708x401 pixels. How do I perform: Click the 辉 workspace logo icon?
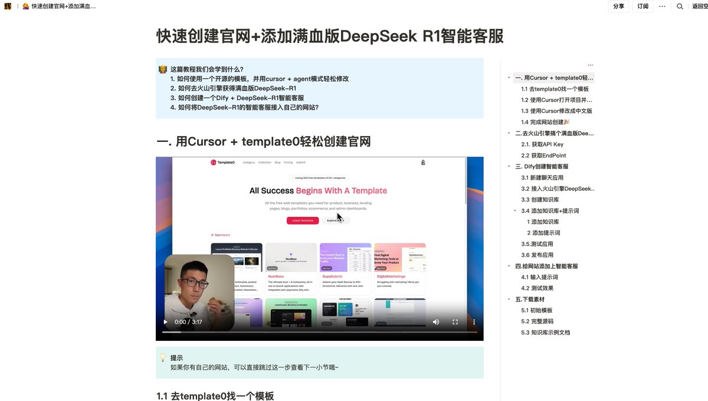[8, 6]
